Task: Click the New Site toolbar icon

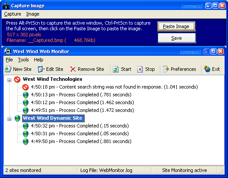Action: coord(8,69)
